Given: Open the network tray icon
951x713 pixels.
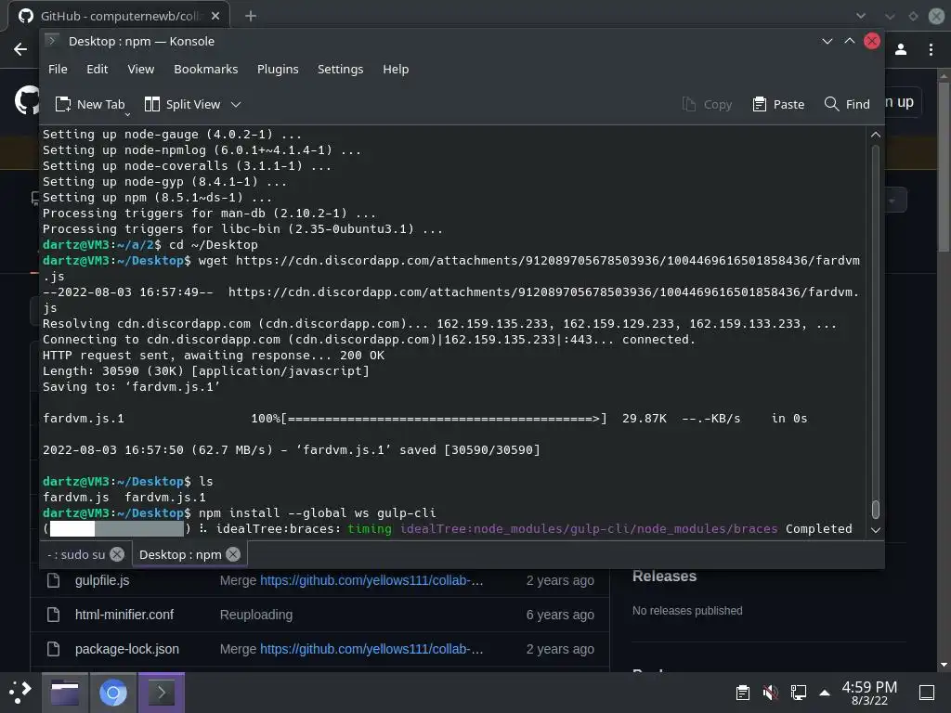Looking at the screenshot, I should pyautogui.click(x=798, y=693).
